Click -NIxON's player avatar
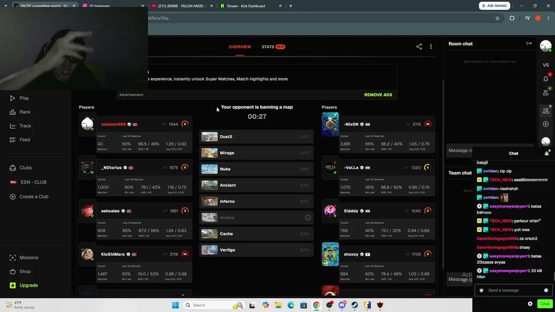Screen dimensions: 555x312 point(330,124)
